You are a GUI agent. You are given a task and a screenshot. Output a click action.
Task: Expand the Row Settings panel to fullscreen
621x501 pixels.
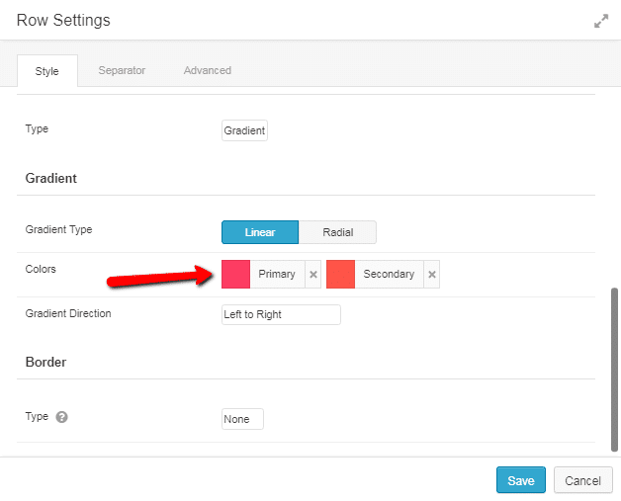[x=600, y=21]
